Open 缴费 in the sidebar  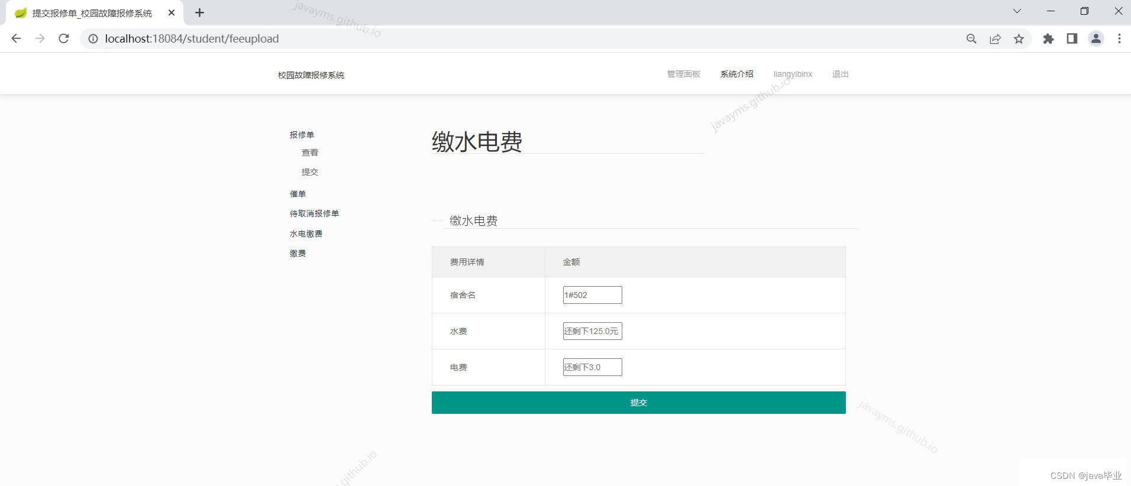click(298, 253)
